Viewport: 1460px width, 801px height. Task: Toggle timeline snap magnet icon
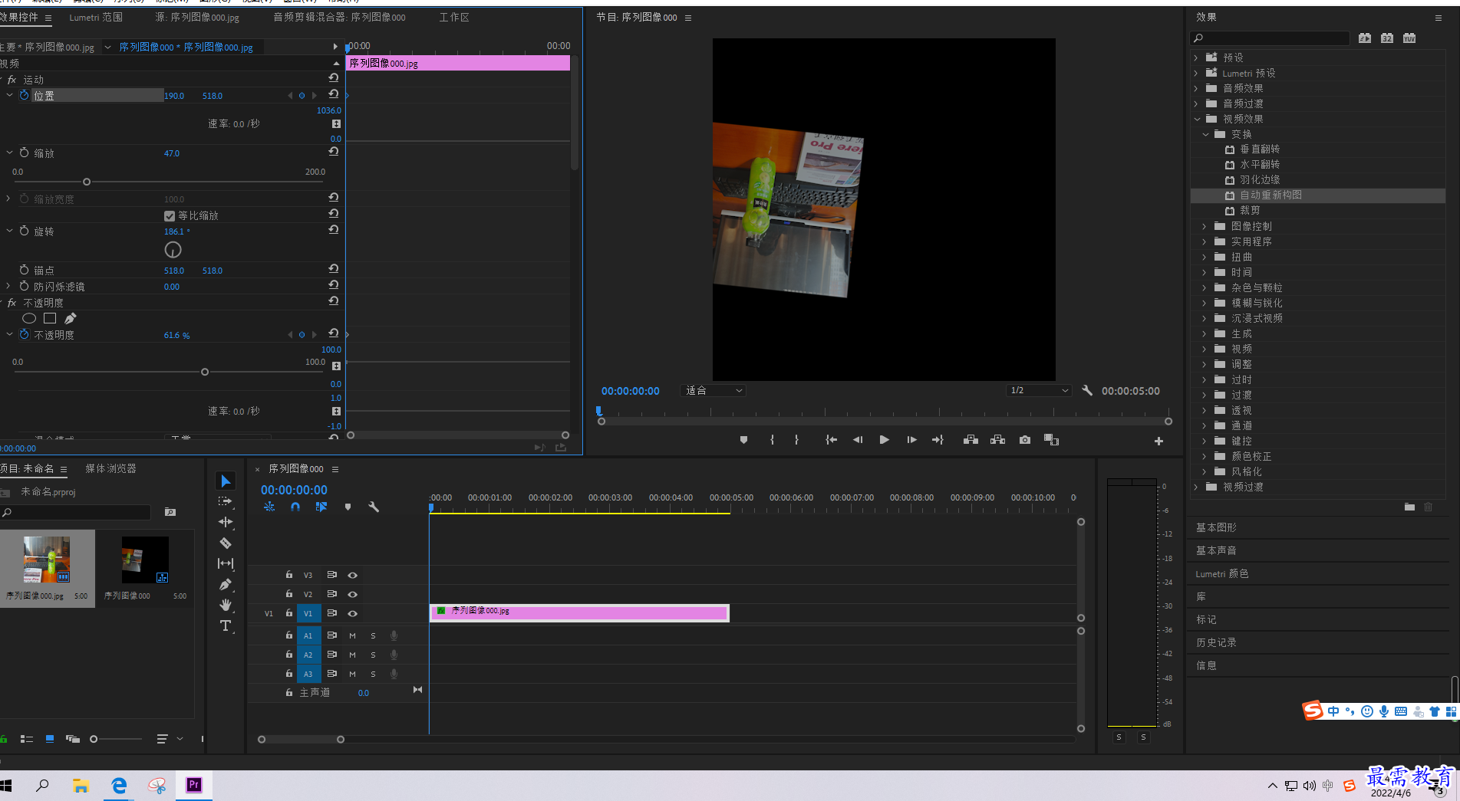pos(295,507)
